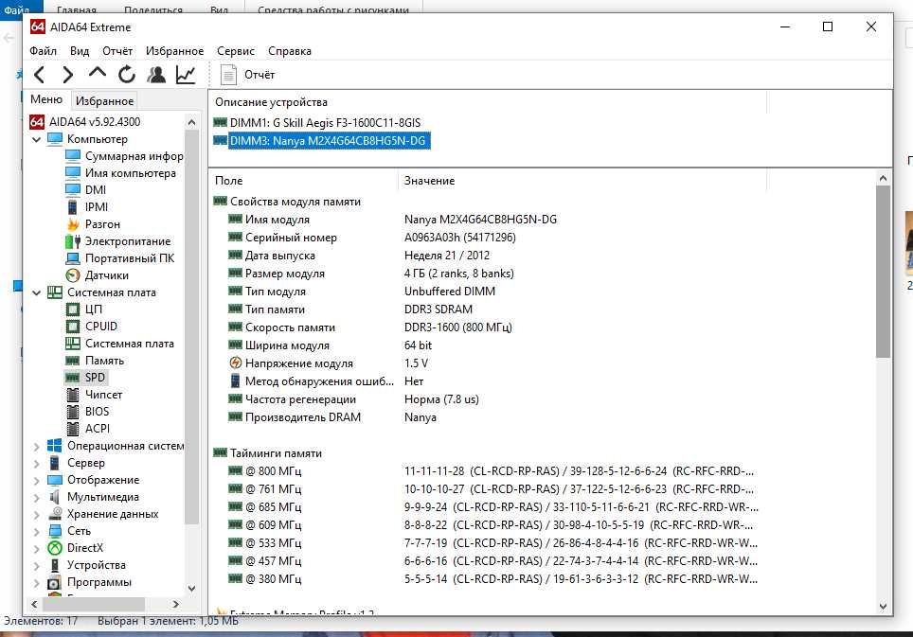Screen dimensions: 913x637
Task: Go up one level with the up arrow
Action: [98, 73]
